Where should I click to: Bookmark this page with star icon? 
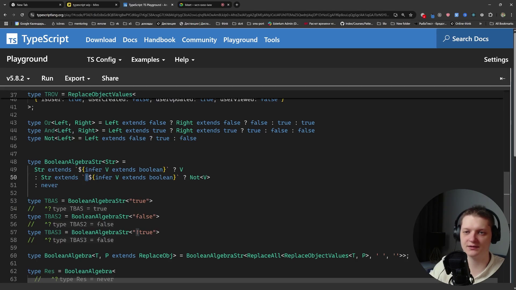[x=411, y=15]
